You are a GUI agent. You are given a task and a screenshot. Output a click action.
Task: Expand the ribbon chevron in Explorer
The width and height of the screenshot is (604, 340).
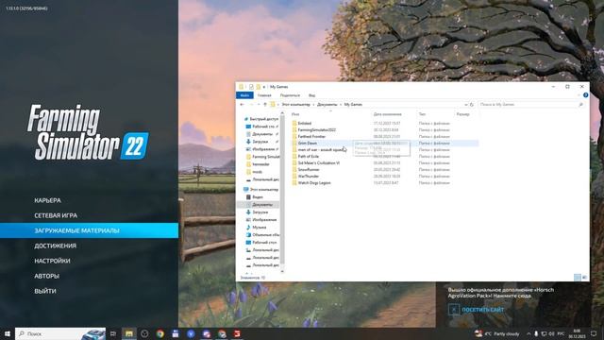pos(579,95)
